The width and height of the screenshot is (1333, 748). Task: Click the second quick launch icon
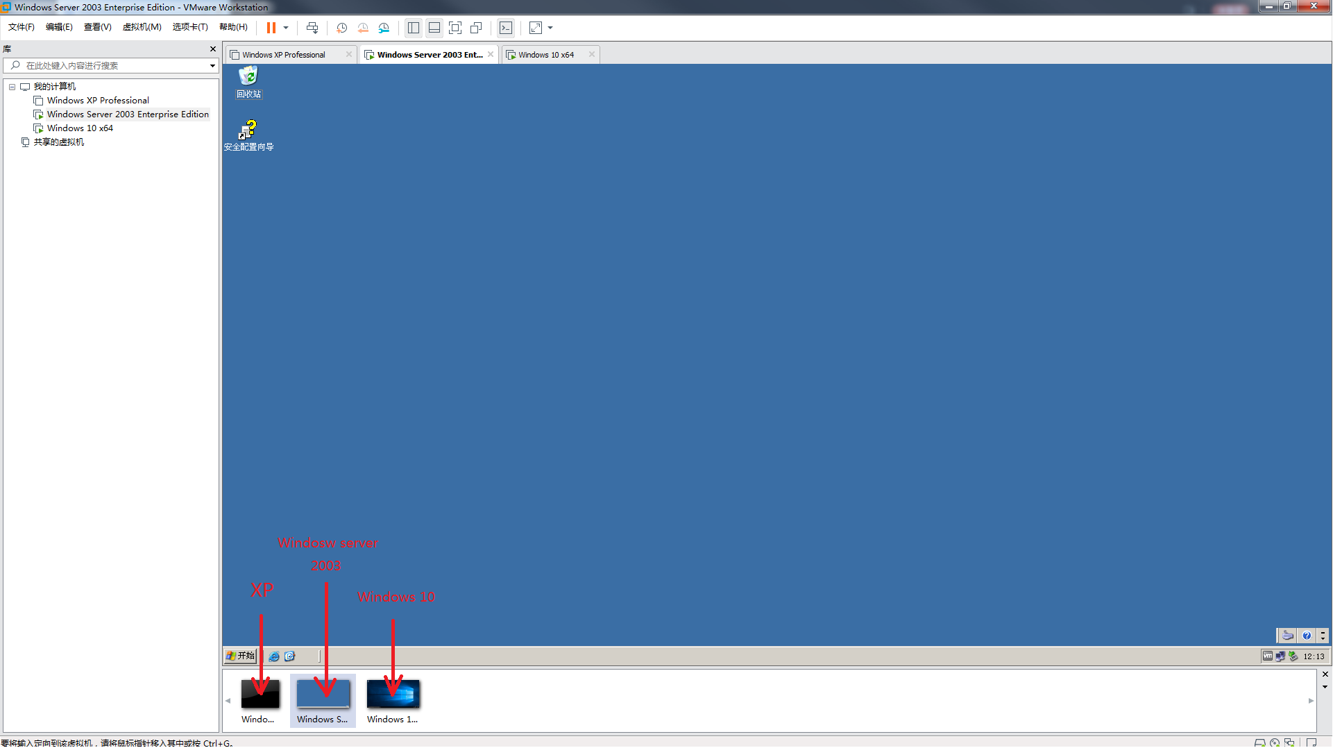pyautogui.click(x=289, y=656)
